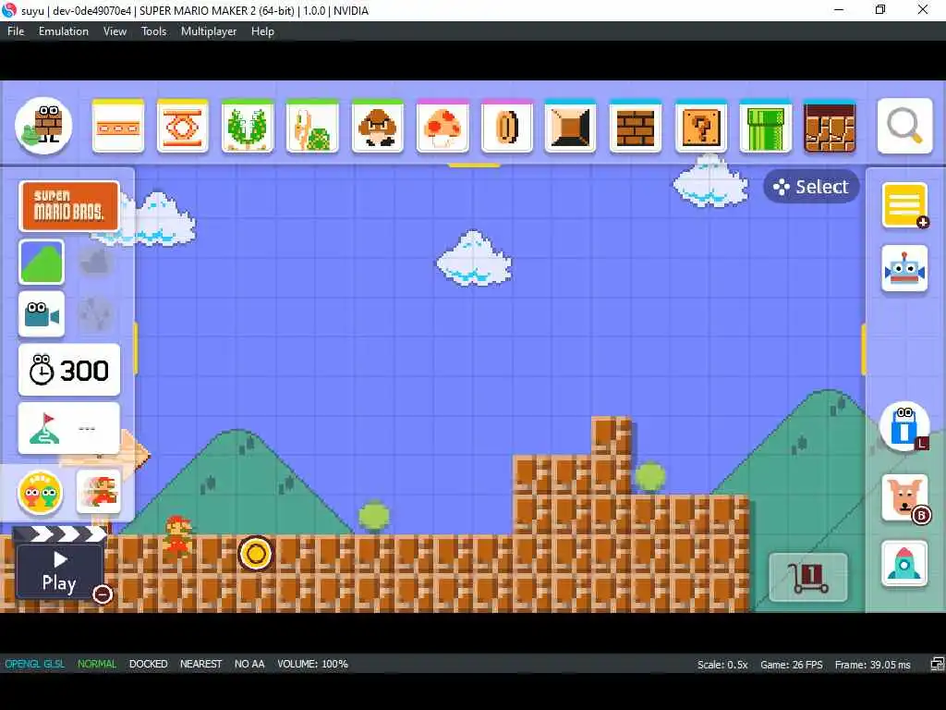
Task: Open clear condition flag setting
Action: tap(69, 428)
